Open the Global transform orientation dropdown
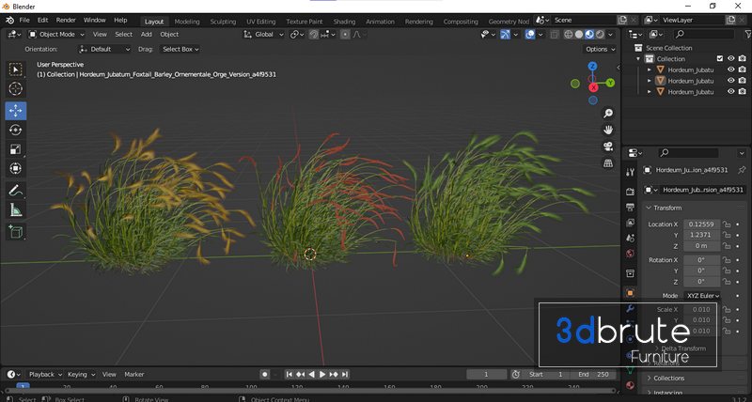The width and height of the screenshot is (752, 402). [264, 35]
